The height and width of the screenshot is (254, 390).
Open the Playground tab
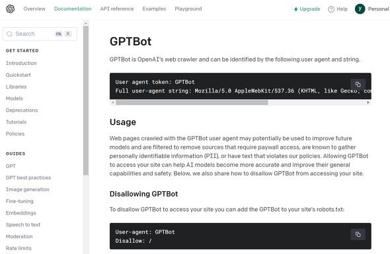[x=188, y=9]
